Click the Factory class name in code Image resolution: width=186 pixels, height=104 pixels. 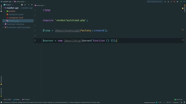(x=86, y=31)
